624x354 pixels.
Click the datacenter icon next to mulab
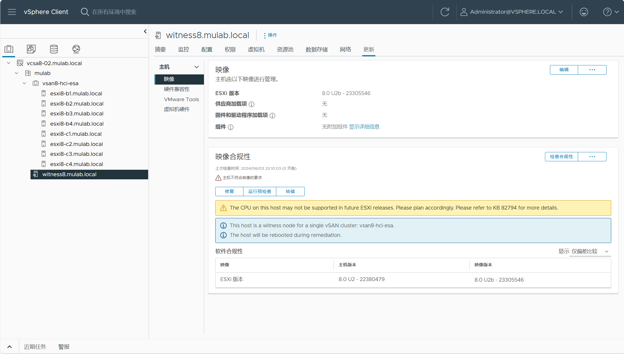pyautogui.click(x=28, y=73)
